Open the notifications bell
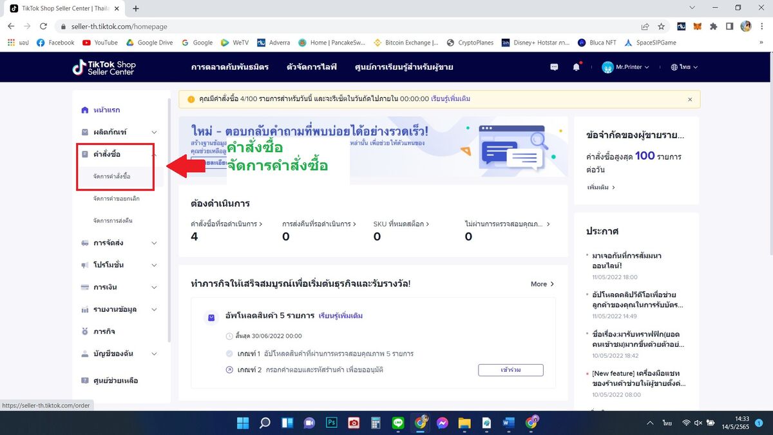Image resolution: width=773 pixels, height=435 pixels. click(577, 67)
